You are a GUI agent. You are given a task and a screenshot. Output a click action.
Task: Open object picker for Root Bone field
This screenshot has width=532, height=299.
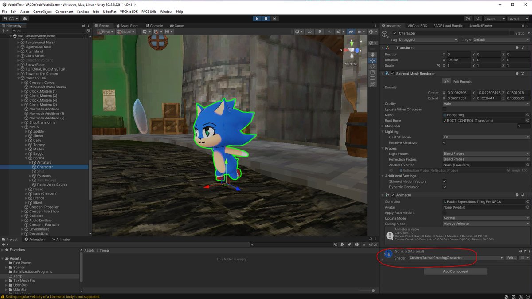(x=528, y=120)
